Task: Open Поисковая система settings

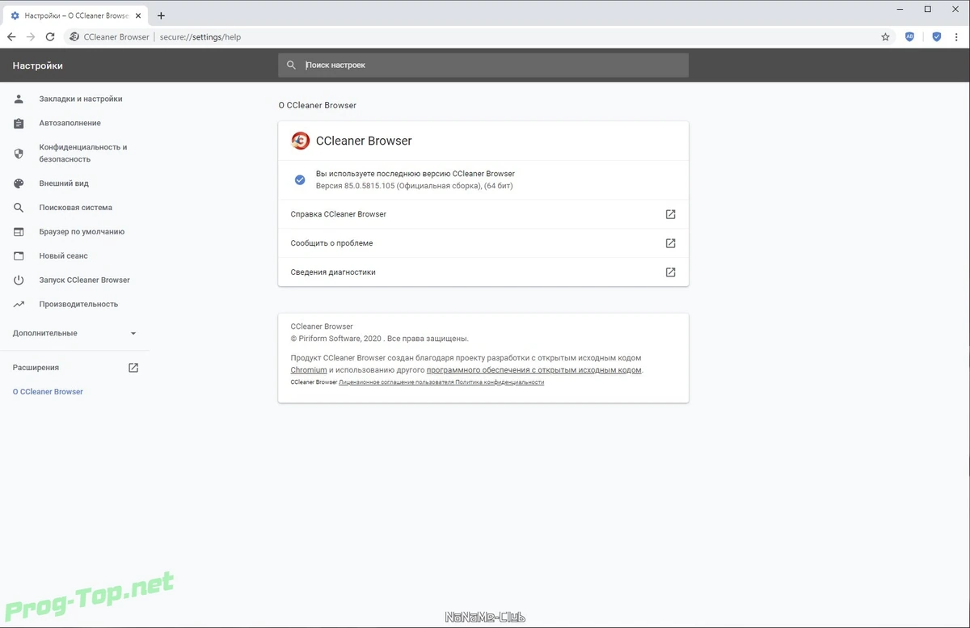Action: [76, 208]
